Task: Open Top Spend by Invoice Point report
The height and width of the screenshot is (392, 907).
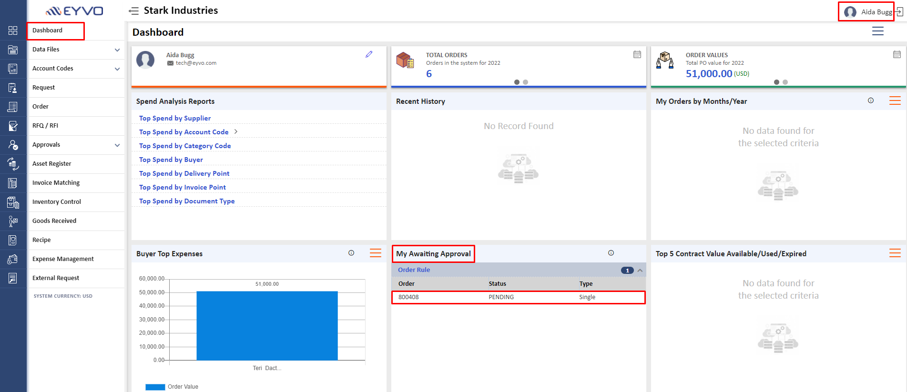Action: 183,187
